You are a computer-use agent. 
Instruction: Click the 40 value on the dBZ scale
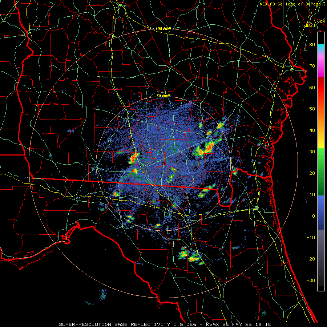coord(312,130)
